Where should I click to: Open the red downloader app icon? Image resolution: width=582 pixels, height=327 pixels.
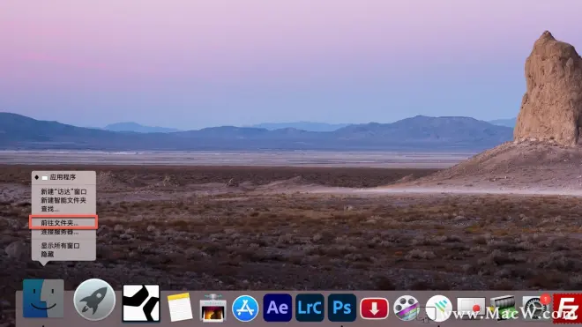374,308
